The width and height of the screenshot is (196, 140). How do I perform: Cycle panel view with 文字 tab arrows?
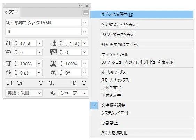pos(6,12)
